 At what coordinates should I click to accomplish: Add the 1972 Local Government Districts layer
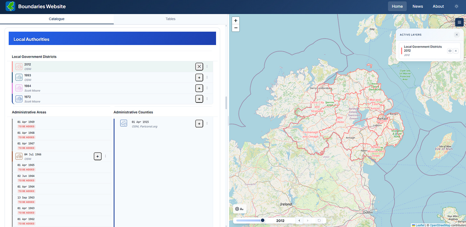pos(199,99)
